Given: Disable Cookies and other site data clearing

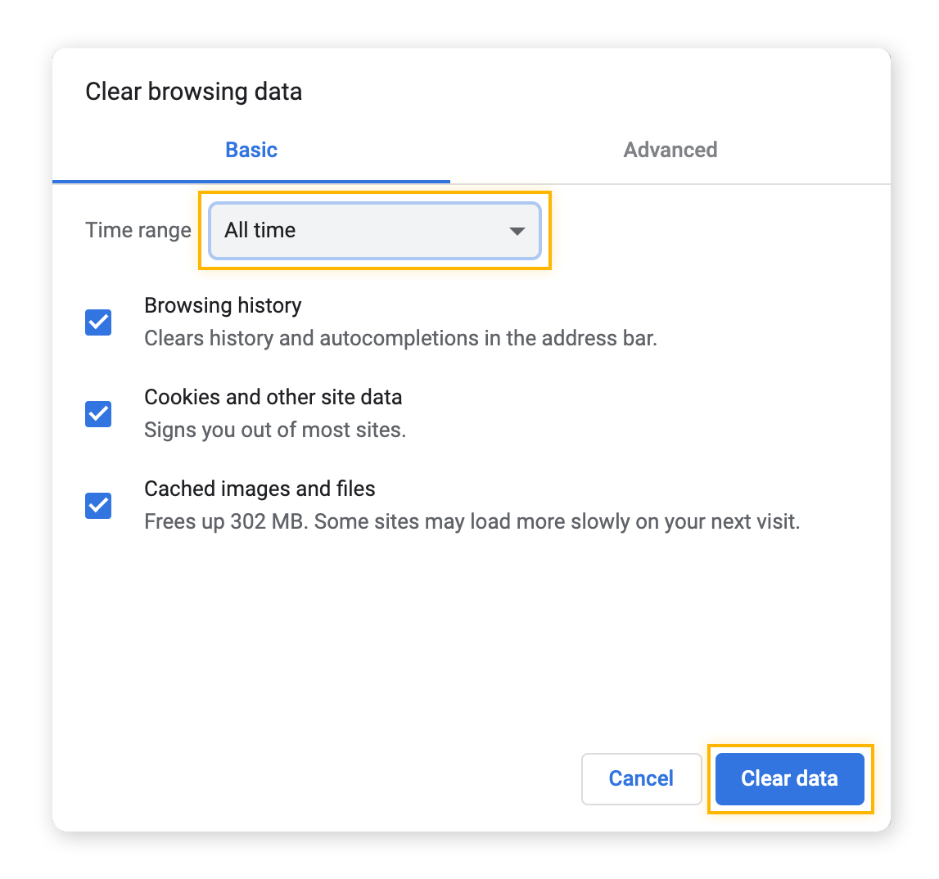Looking at the screenshot, I should click(x=97, y=413).
